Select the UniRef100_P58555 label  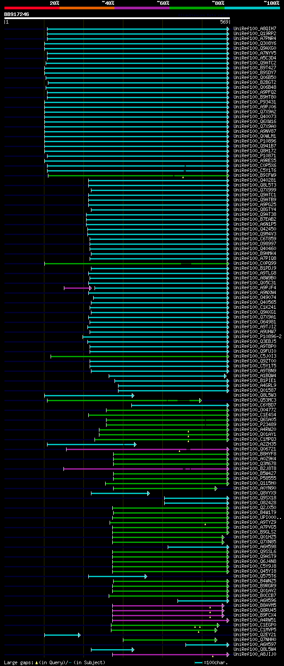point(255,478)
